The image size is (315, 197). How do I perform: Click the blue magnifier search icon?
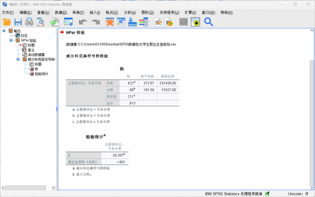click(208, 22)
